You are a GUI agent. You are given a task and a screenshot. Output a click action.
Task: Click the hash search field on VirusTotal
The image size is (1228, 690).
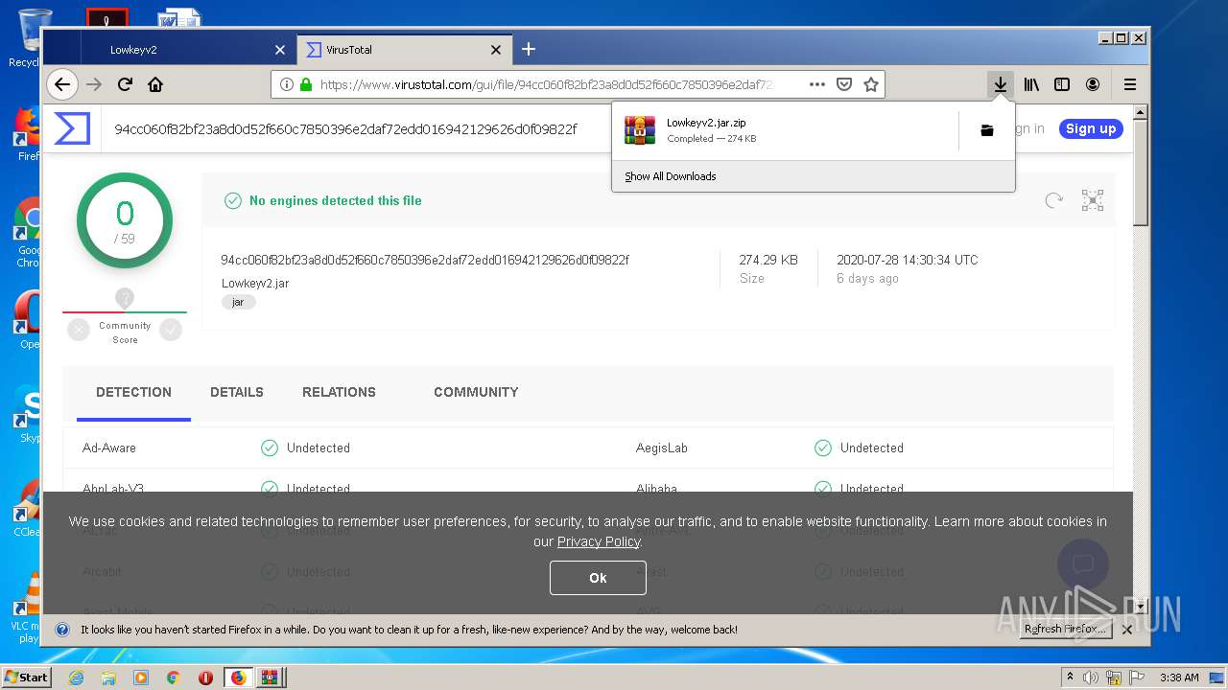[346, 128]
